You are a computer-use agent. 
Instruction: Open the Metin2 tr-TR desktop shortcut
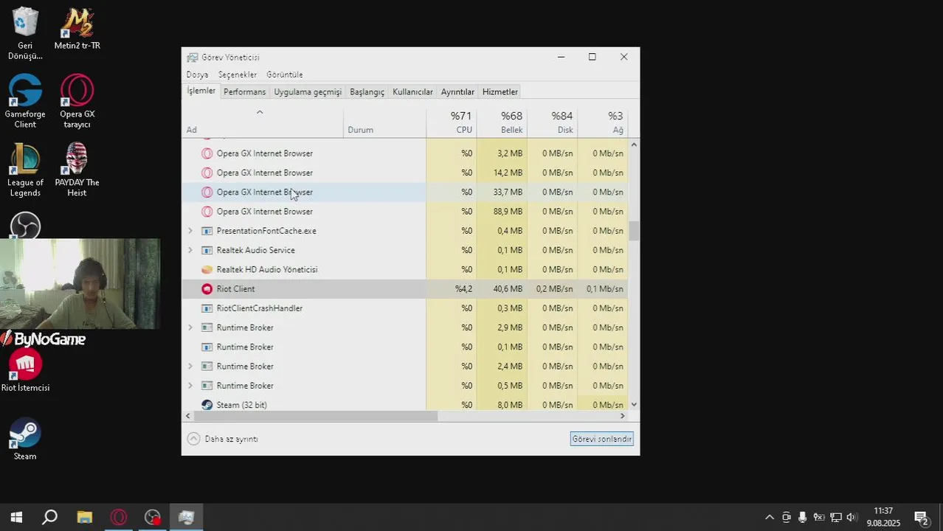tap(77, 29)
